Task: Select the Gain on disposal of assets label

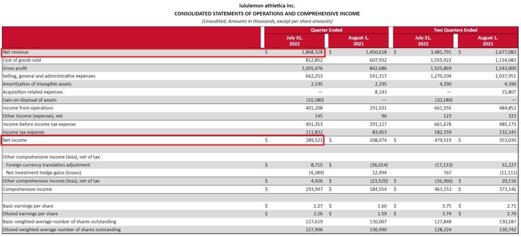Action: (29, 100)
